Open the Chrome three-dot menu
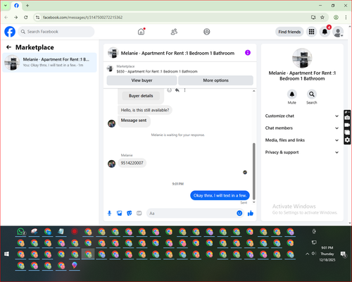 [x=346, y=18]
